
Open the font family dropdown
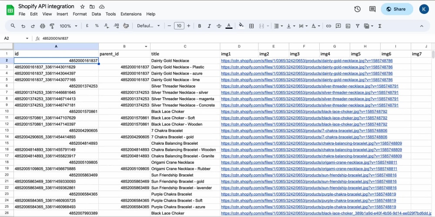pos(149,26)
